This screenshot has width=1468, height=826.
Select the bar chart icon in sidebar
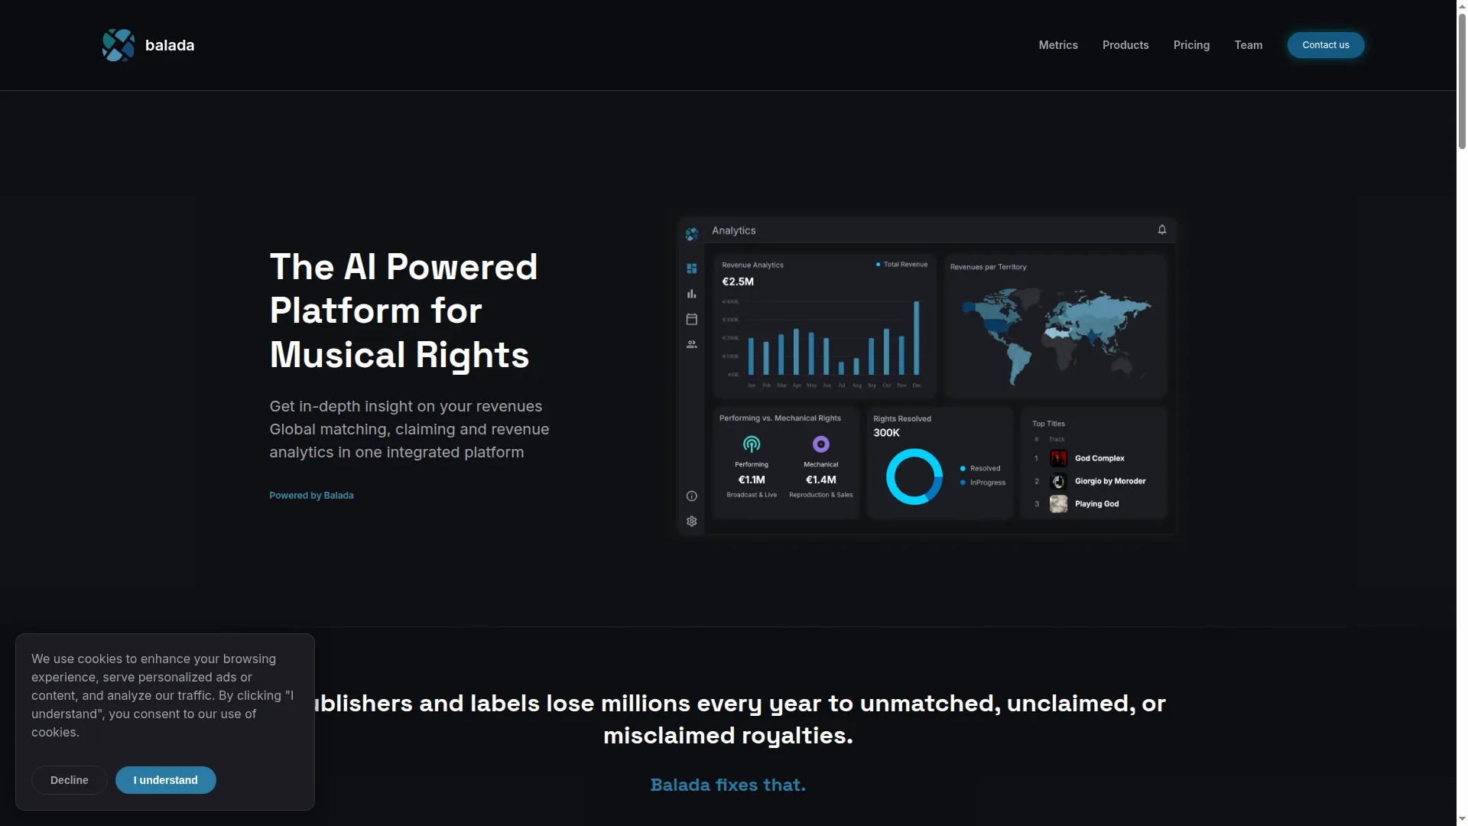(692, 294)
